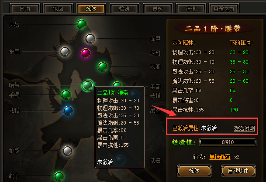Open the 熔铸 tab
This screenshot has height=182, width=266.
click(124, 9)
